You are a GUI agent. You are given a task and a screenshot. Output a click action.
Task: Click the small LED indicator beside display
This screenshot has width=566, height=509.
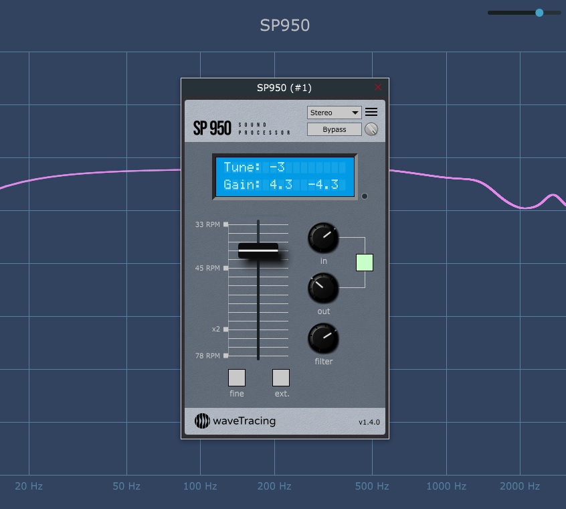tap(365, 196)
